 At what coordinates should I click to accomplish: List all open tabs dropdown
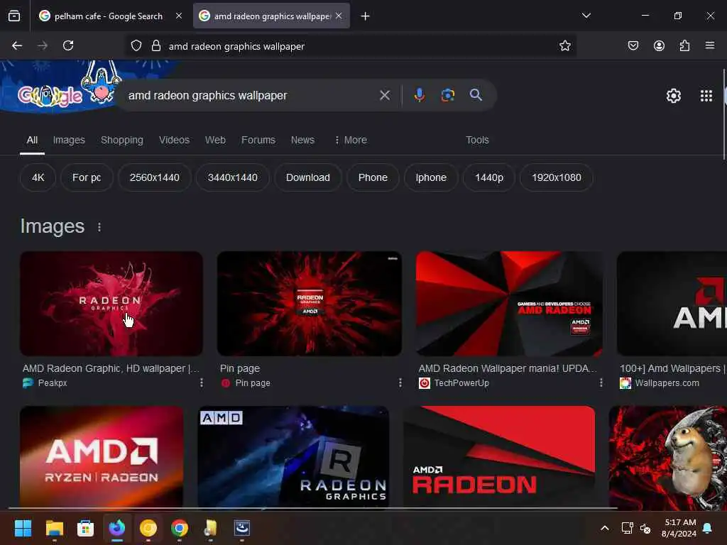586,16
